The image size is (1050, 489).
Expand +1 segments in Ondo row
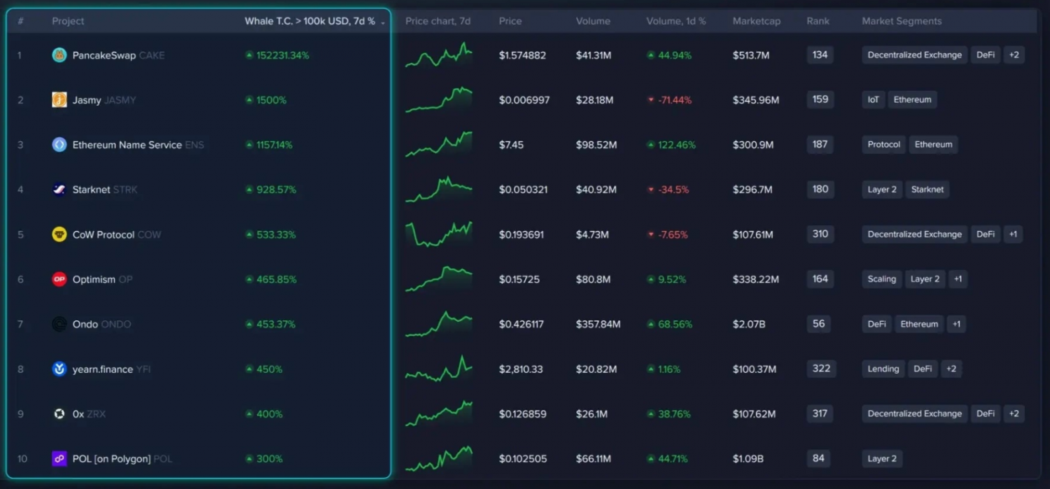tap(956, 324)
